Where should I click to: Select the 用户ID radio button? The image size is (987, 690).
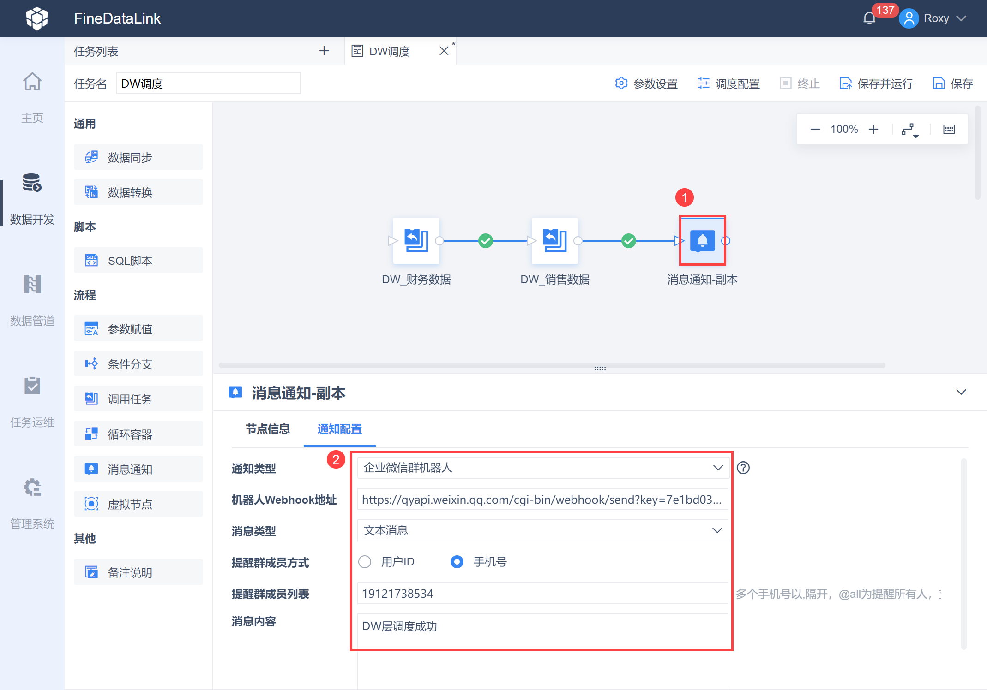[365, 562]
